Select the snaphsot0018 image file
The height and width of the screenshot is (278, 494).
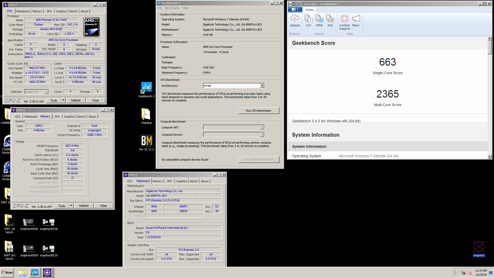point(49,224)
